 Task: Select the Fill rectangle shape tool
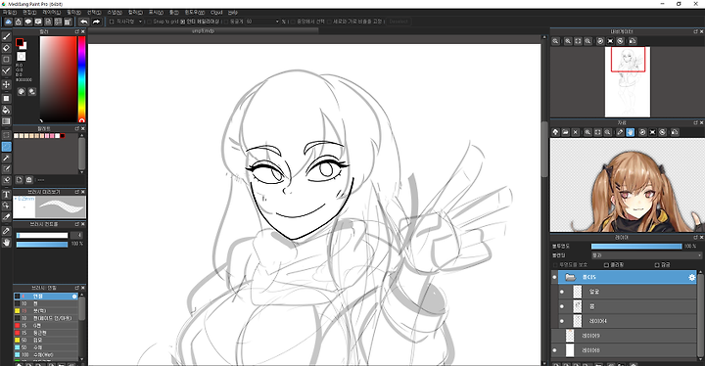(x=6, y=99)
